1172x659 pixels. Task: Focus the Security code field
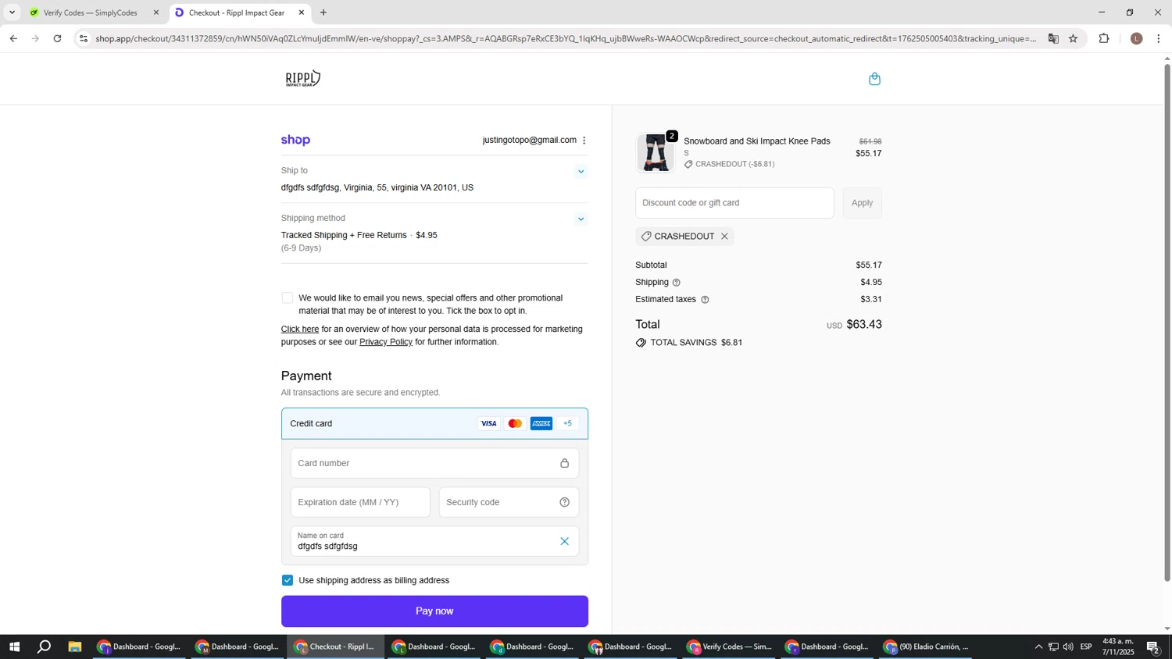pos(509,503)
